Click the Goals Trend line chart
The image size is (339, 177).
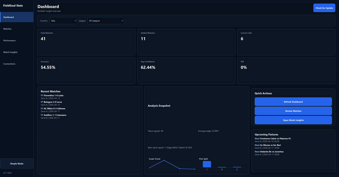pos(172,165)
